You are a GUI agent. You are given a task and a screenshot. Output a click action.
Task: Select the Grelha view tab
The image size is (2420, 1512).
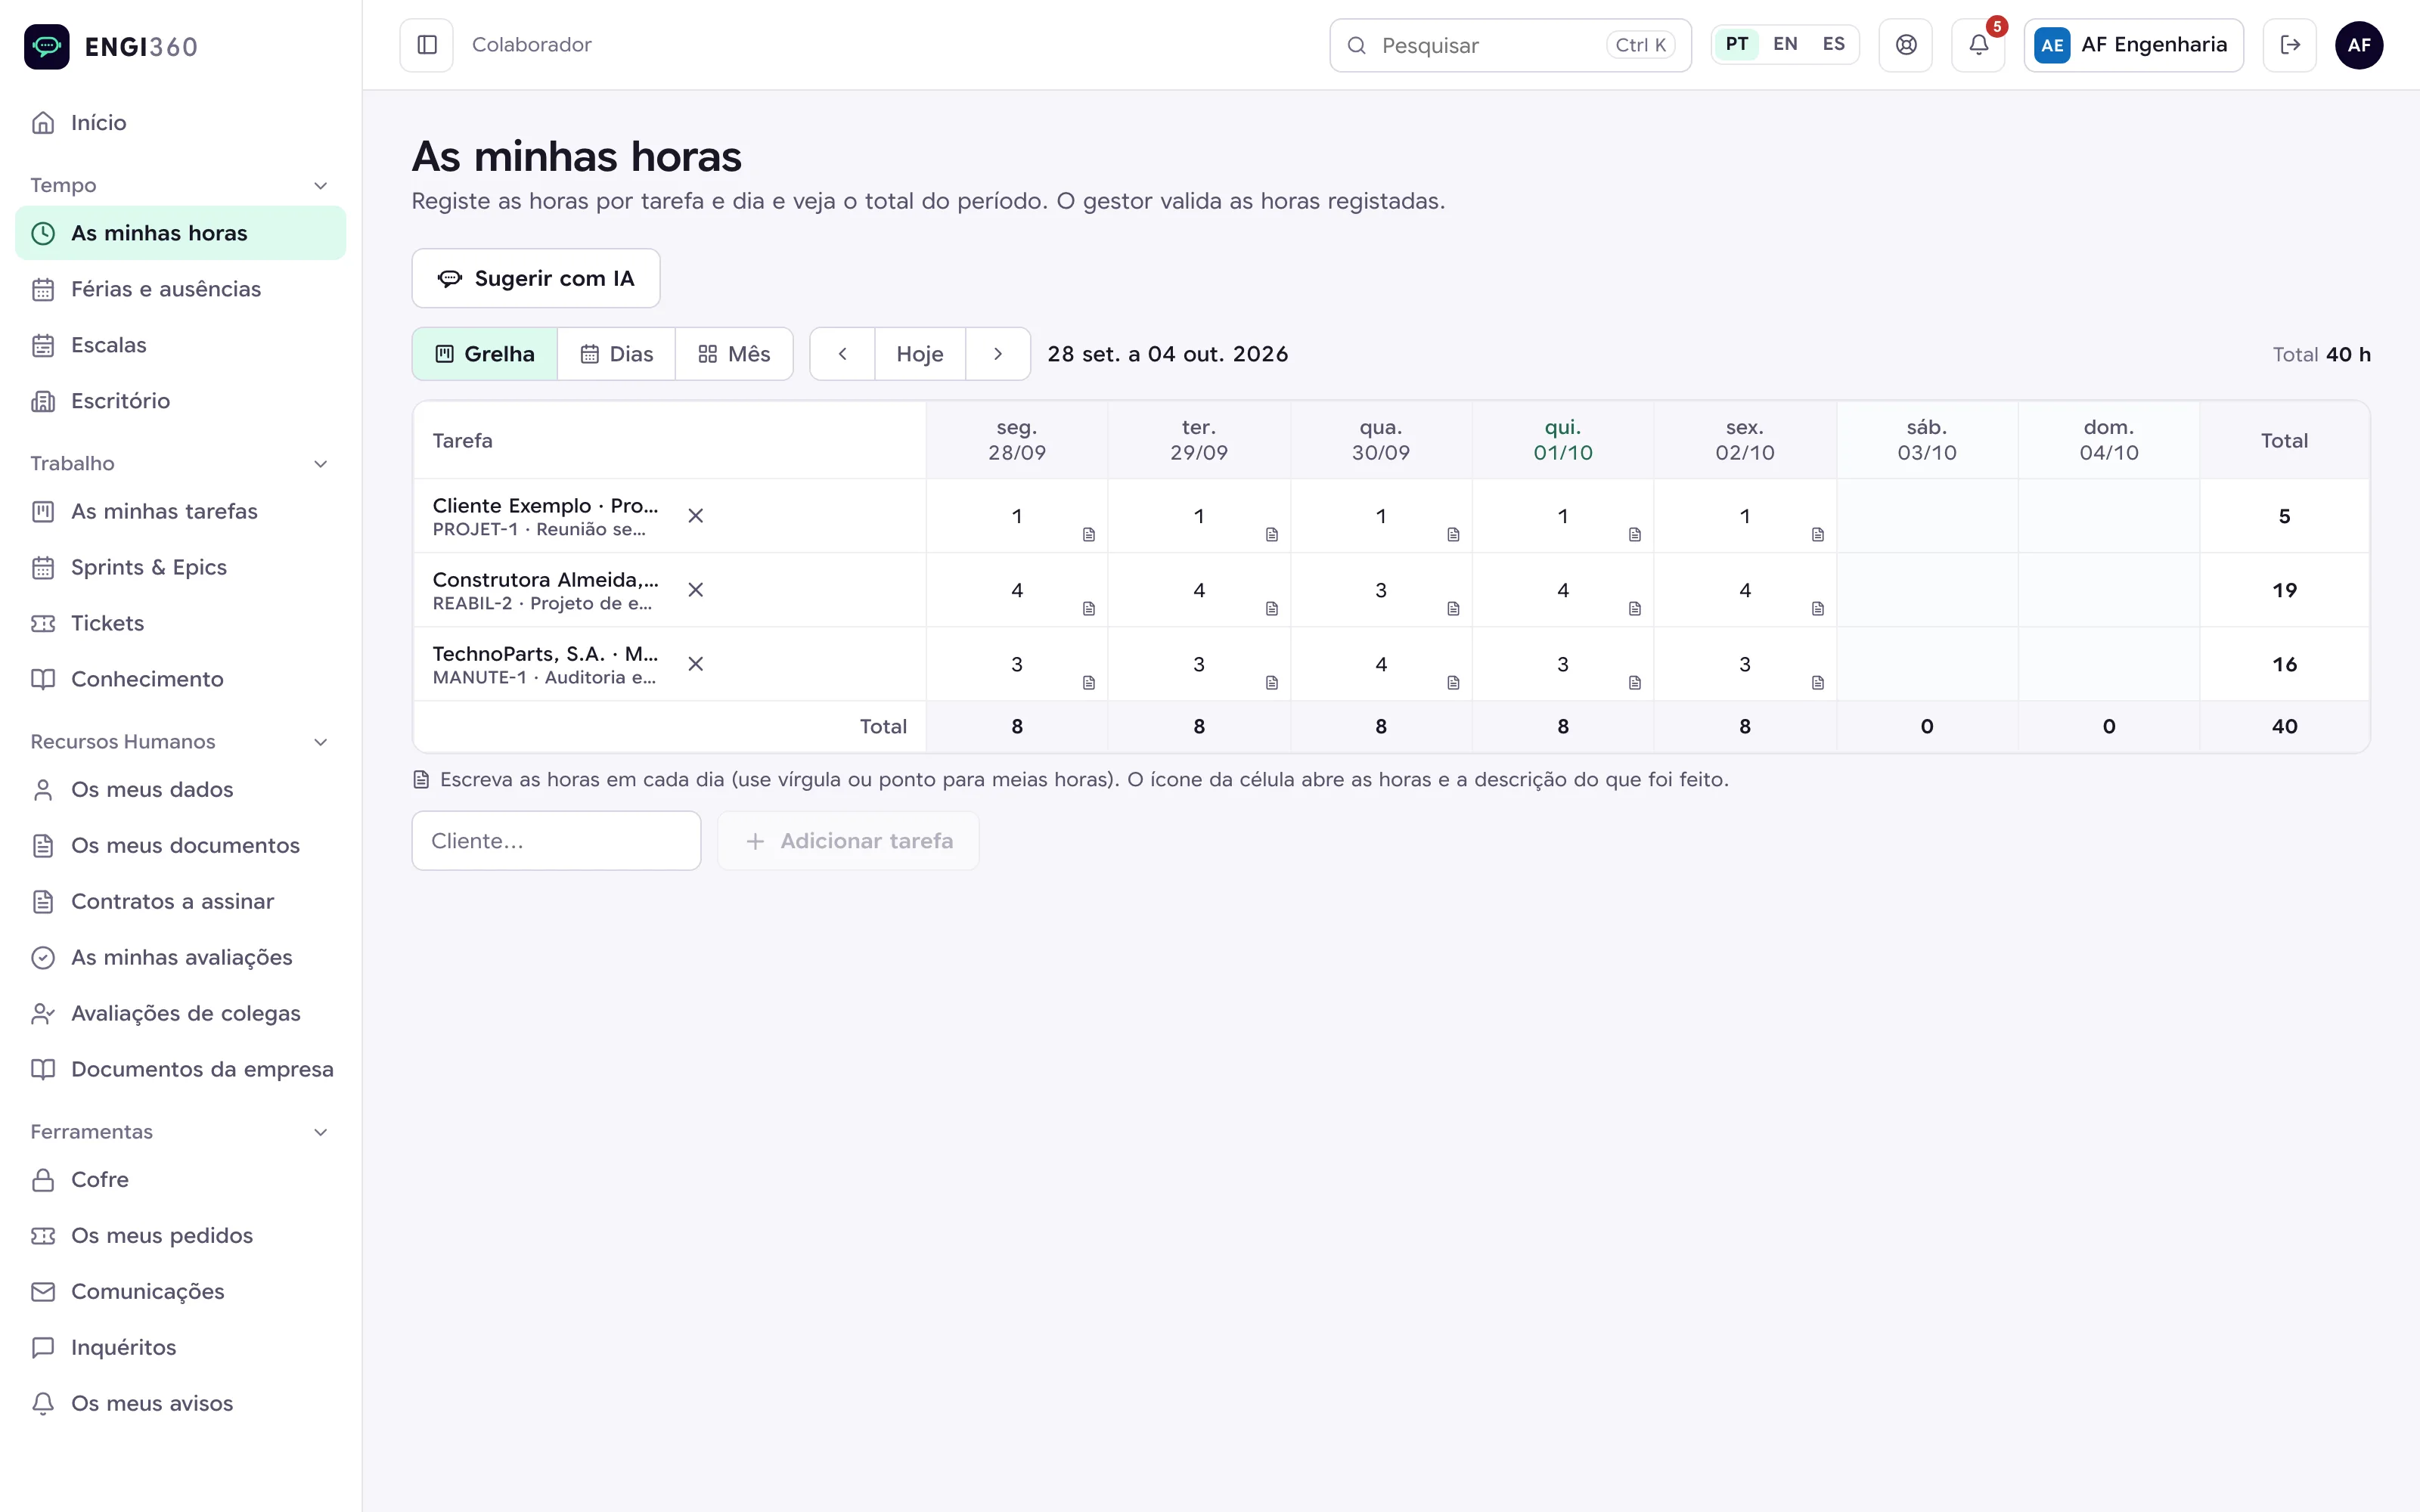[x=485, y=354]
